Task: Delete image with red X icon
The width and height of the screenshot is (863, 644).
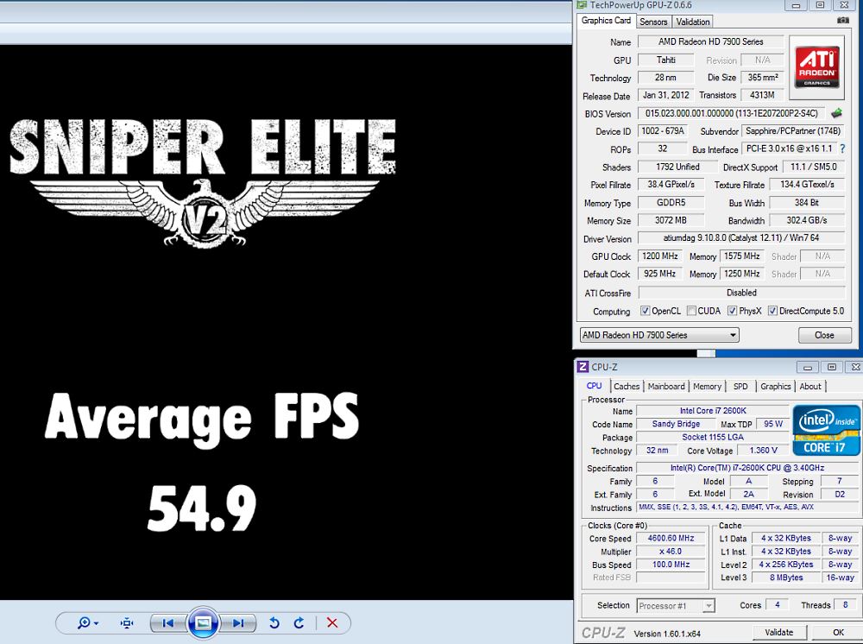Action: pyautogui.click(x=332, y=622)
